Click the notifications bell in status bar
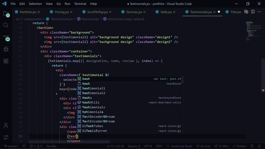The height and width of the screenshot is (149, 265). pyautogui.click(x=260, y=146)
